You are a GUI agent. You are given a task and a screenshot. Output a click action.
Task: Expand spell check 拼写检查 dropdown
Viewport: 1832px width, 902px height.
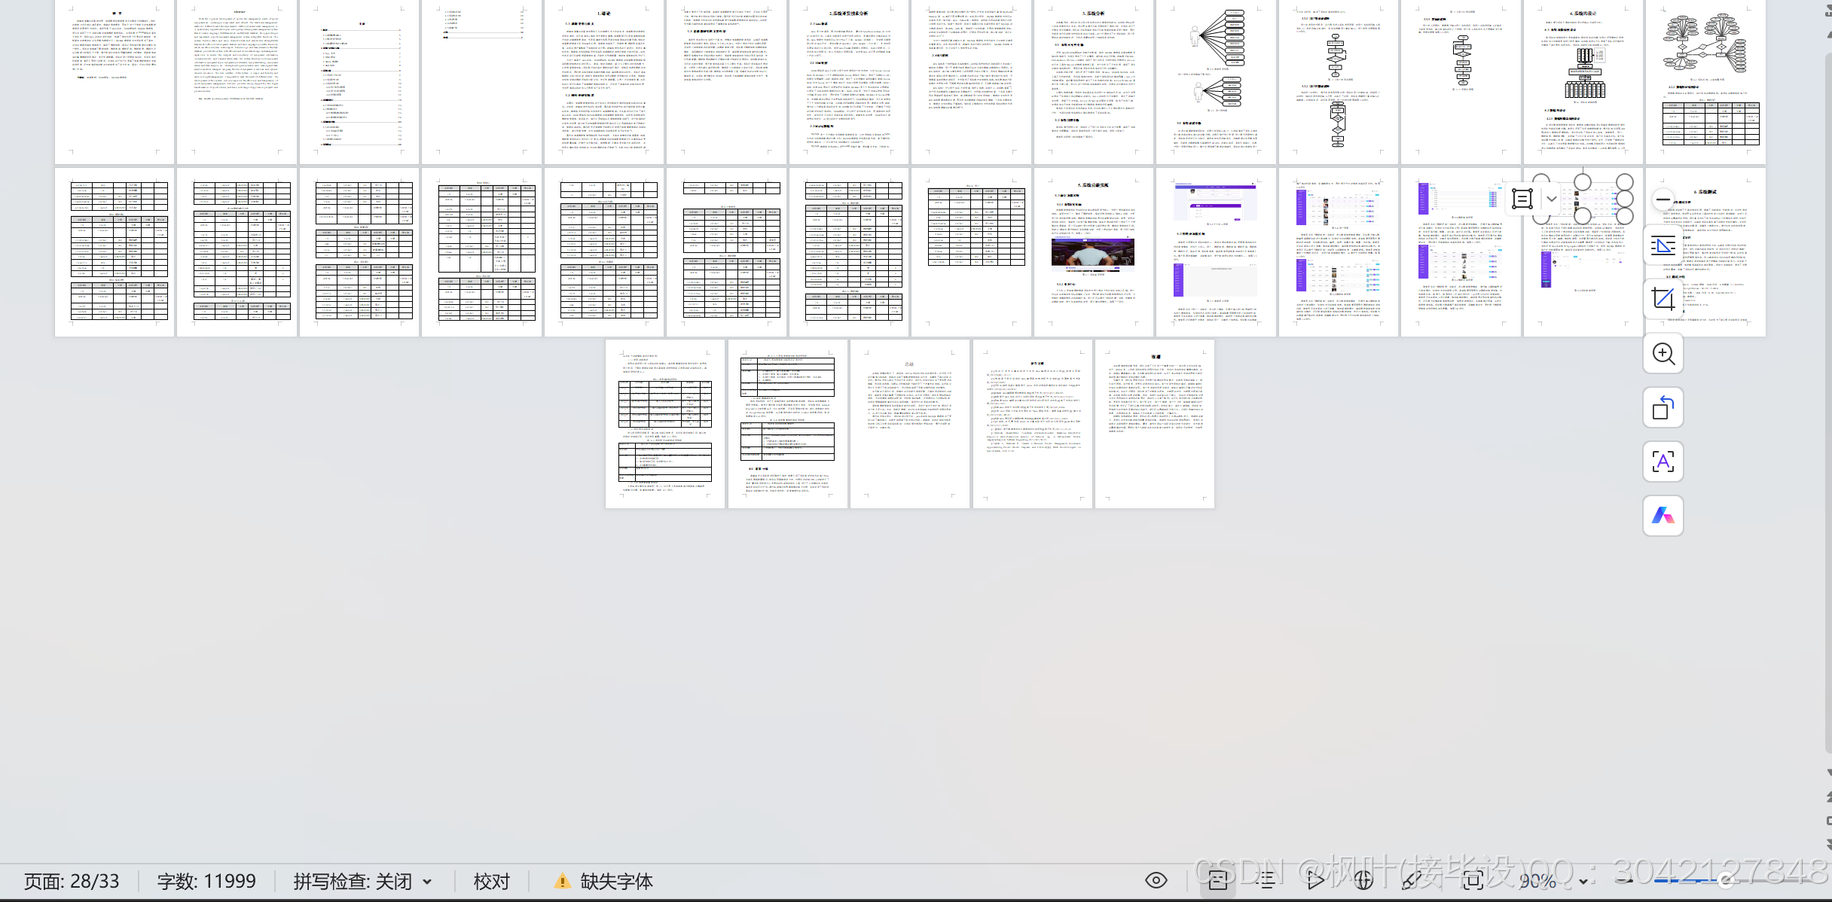(427, 882)
